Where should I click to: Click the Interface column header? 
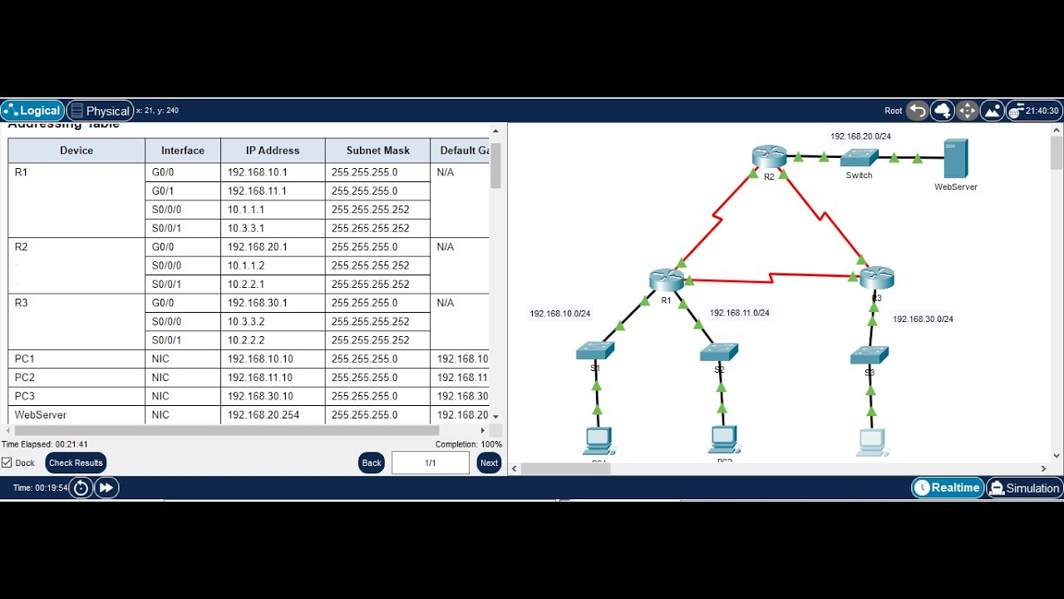coord(183,151)
